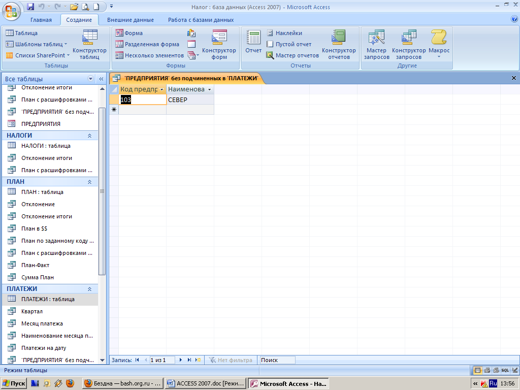This screenshot has height=390, width=520.
Task: Go to the last record
Action: pyautogui.click(x=189, y=360)
